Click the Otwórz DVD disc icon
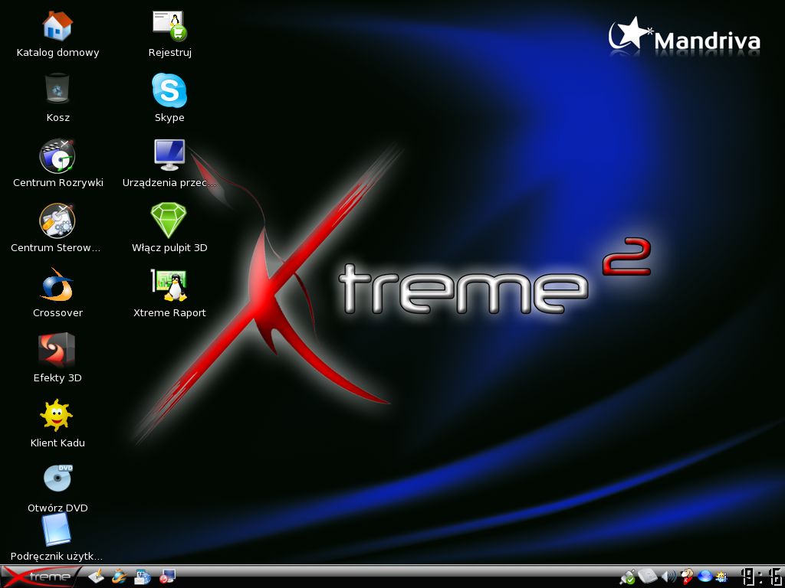 click(58, 478)
